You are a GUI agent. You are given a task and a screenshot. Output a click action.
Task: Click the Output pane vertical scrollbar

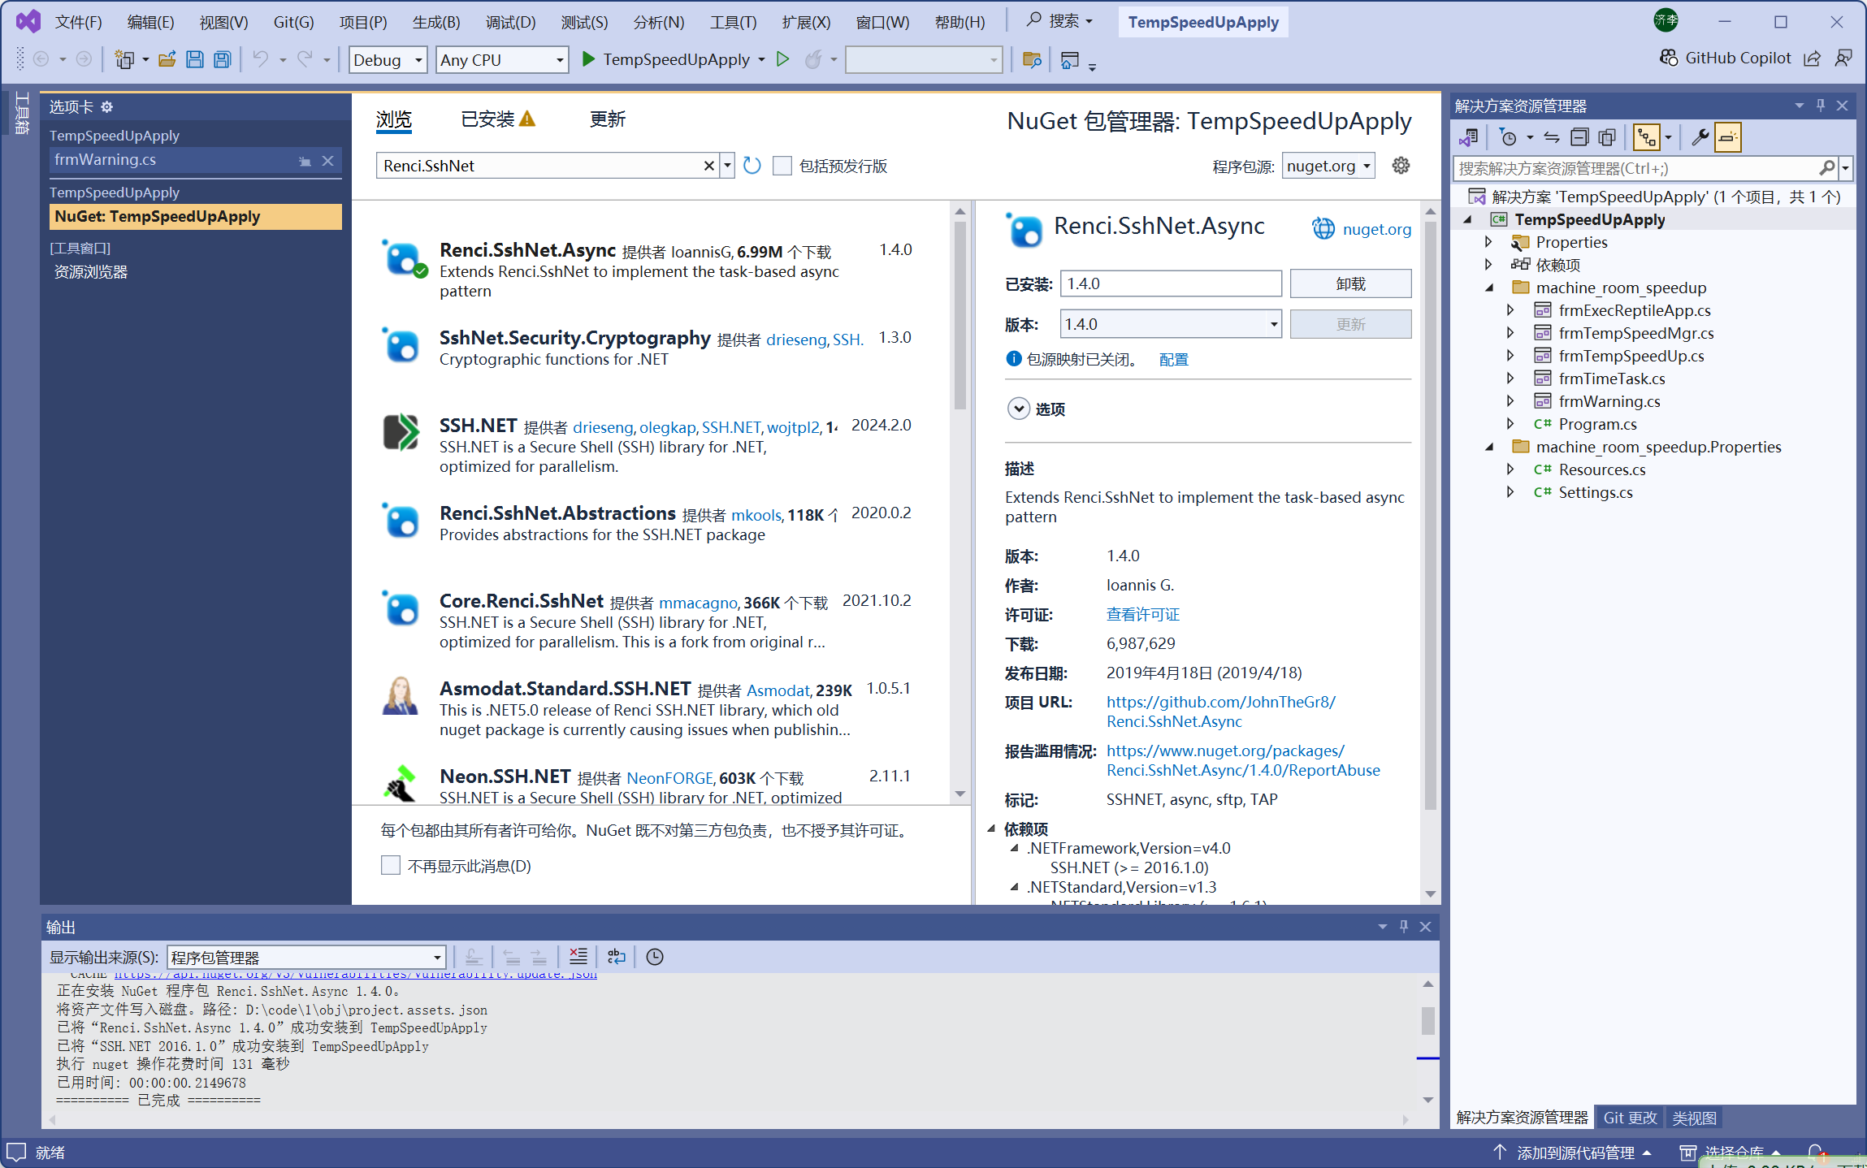pos(1427,1020)
